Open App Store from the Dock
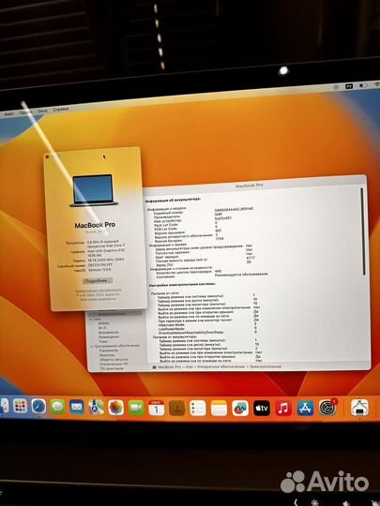380x506 pixels. point(305,408)
